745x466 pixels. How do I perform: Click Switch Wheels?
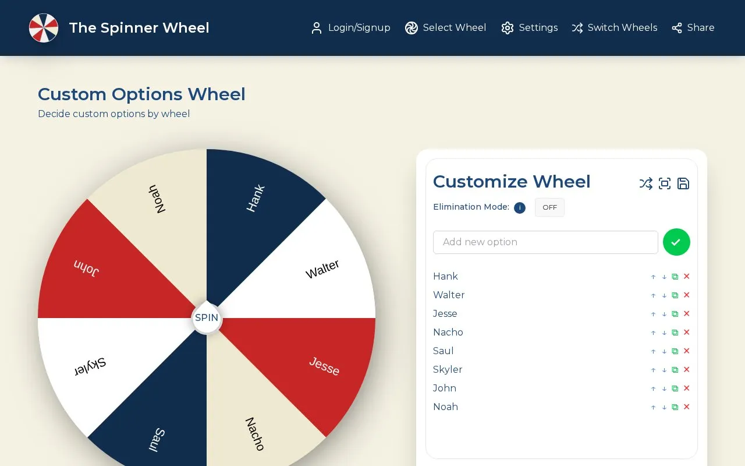click(615, 28)
